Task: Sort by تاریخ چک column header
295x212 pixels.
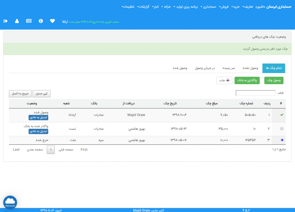Action: 170,103
